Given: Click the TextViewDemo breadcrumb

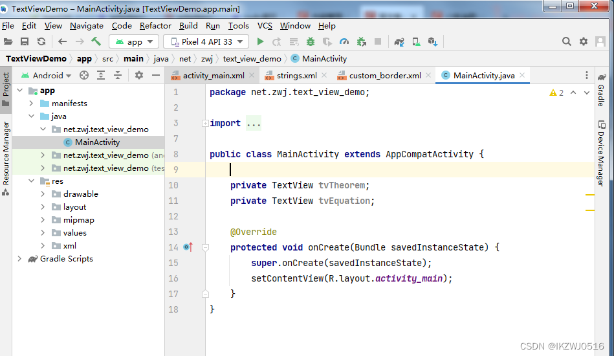Looking at the screenshot, I should (x=36, y=59).
